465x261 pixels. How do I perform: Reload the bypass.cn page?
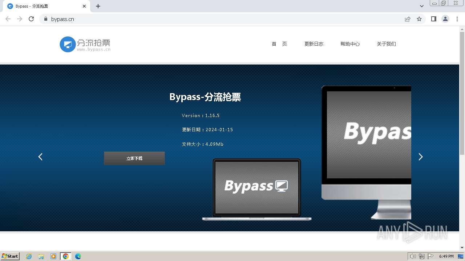[31, 19]
